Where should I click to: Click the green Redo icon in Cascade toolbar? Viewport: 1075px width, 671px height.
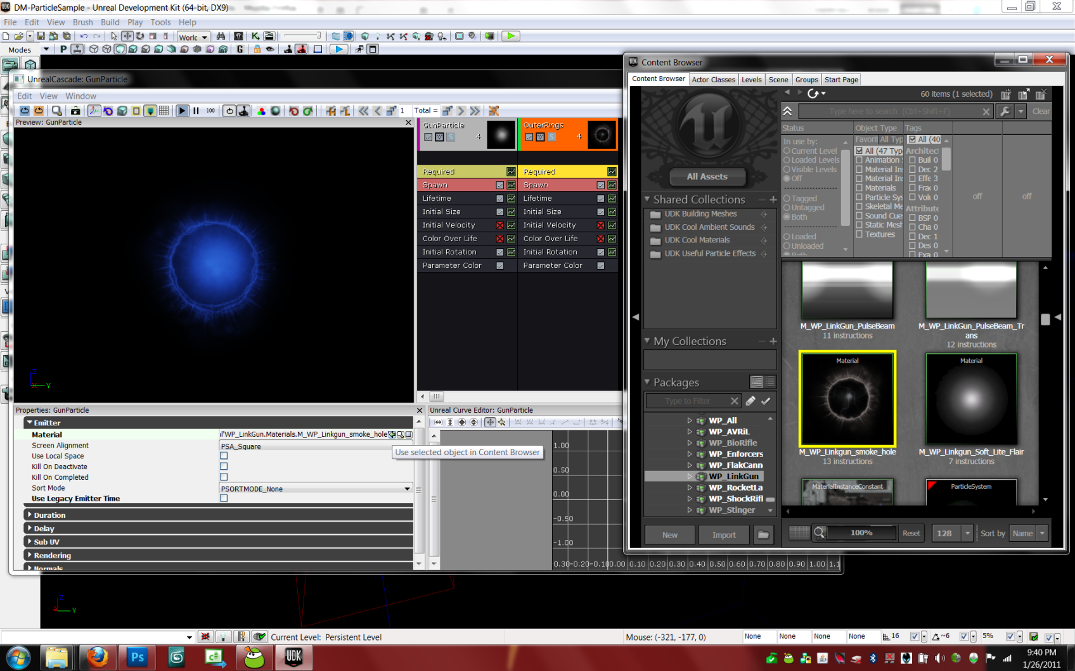308,110
